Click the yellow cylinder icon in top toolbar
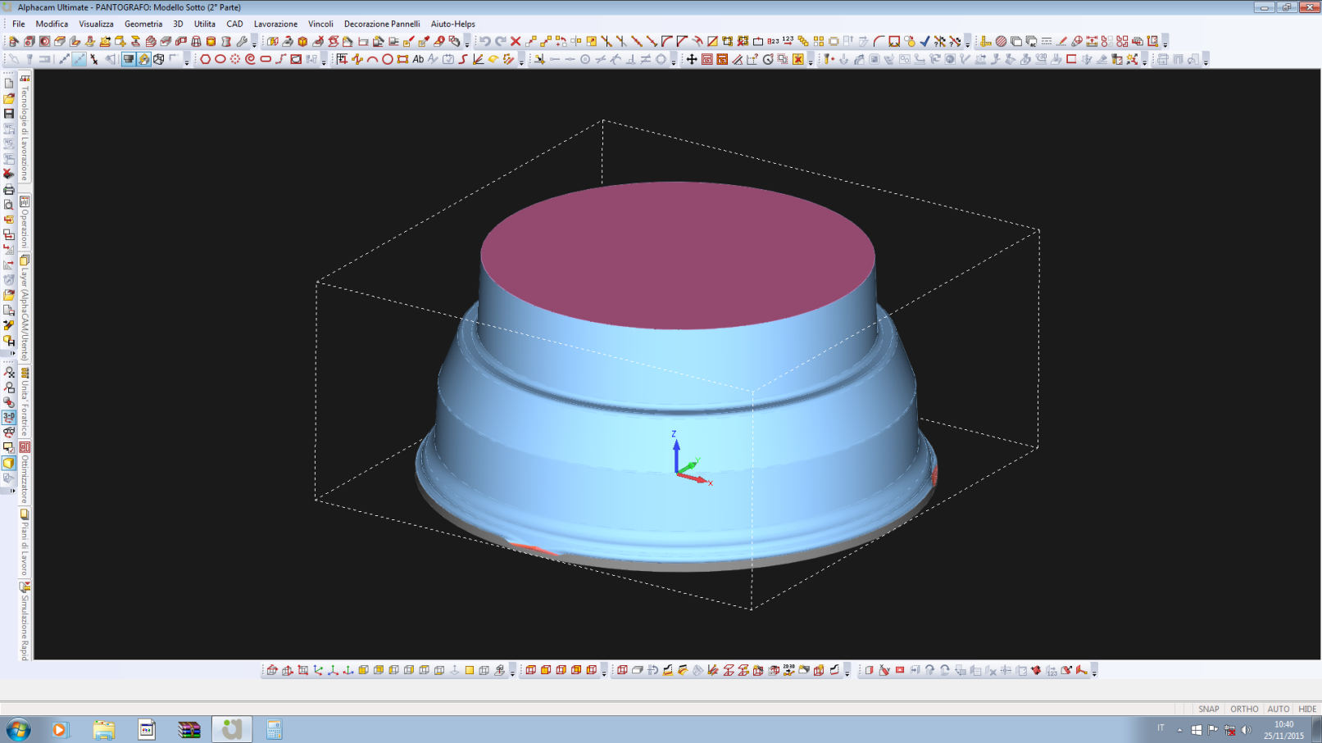Image resolution: width=1322 pixels, height=743 pixels. coord(211,41)
